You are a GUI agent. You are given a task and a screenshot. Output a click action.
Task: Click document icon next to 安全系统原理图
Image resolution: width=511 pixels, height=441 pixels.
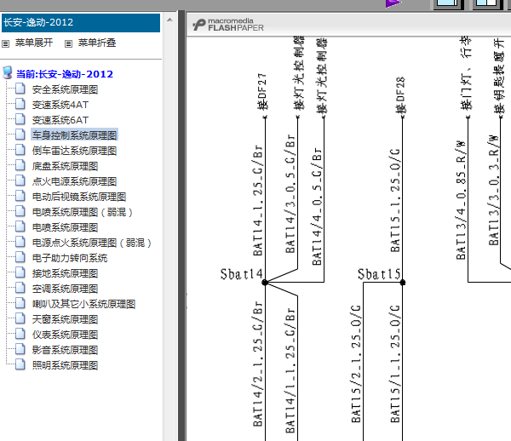tap(20, 89)
